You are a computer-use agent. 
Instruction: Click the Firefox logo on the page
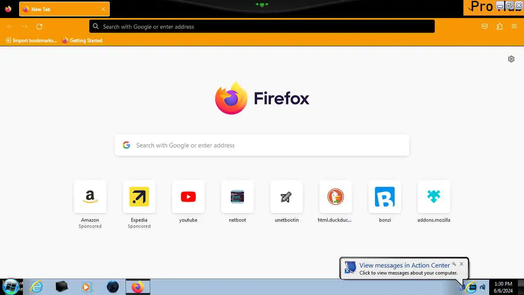231,98
